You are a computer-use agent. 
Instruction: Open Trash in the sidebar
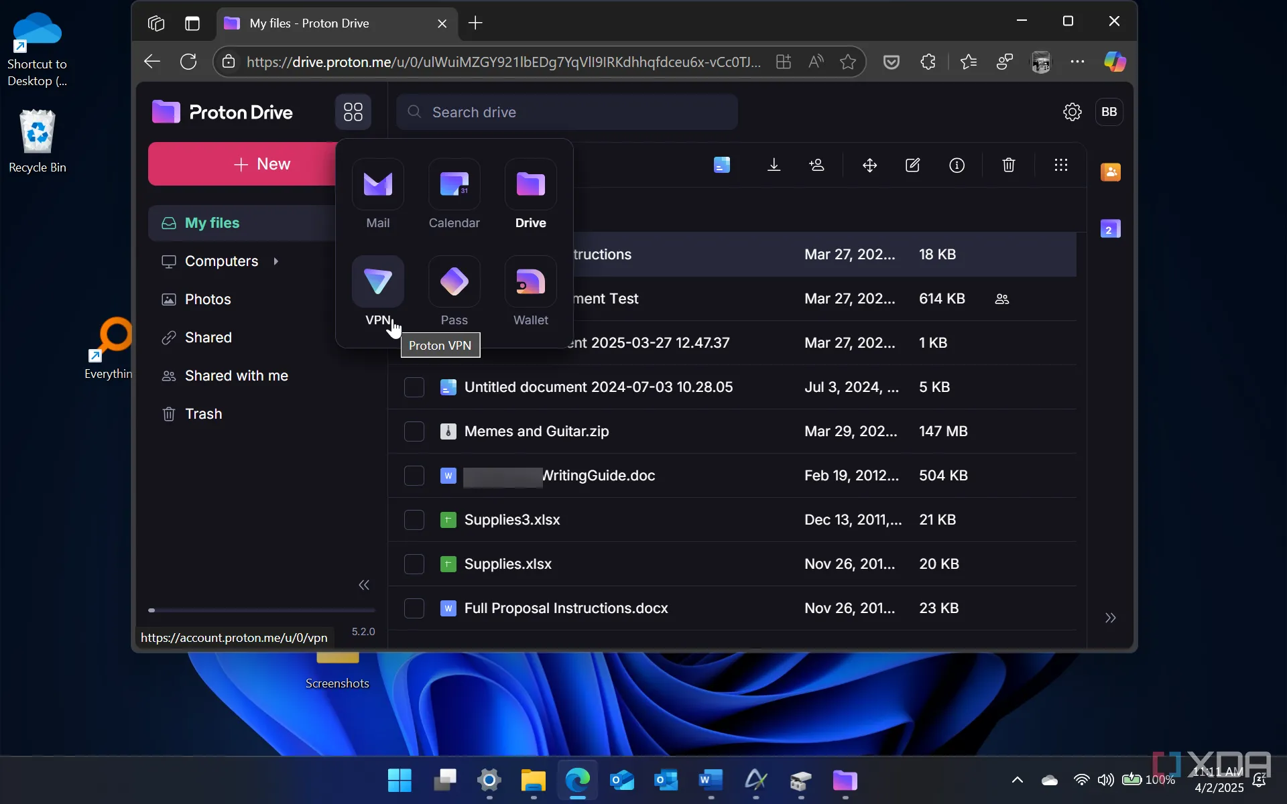(203, 414)
